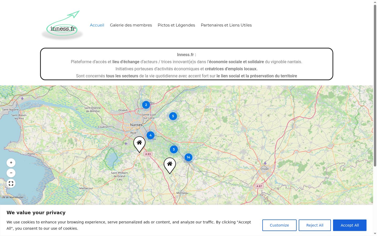Open Pictos et Légendes page
Viewport: 377px width, 236px height.
pyautogui.click(x=176, y=25)
